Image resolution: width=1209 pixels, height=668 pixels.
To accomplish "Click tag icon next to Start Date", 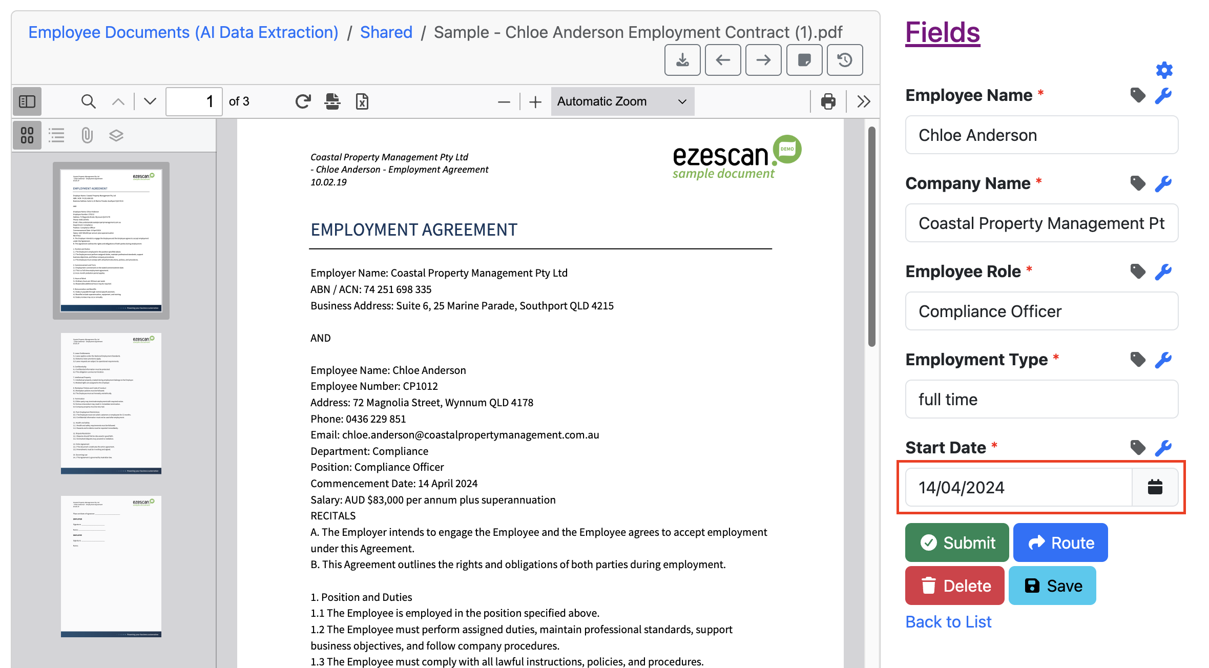I will point(1138,448).
